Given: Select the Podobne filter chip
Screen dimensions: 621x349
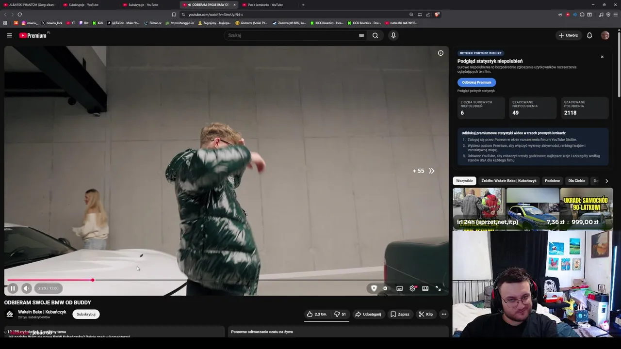Looking at the screenshot, I should (x=552, y=181).
